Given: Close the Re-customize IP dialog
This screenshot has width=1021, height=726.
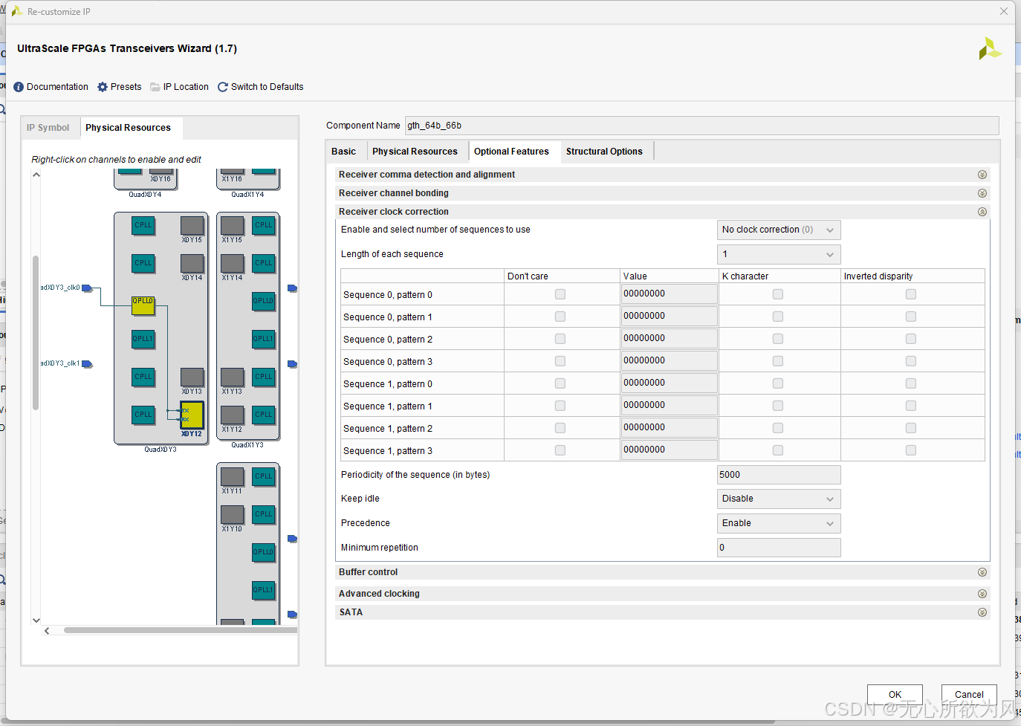Looking at the screenshot, I should [1003, 11].
